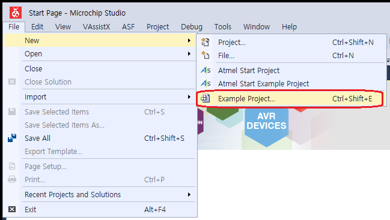Choose Recent Projects and Solutions entry

click(x=100, y=194)
